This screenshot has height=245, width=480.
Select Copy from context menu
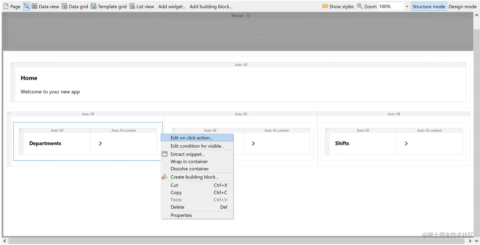[x=197, y=193]
